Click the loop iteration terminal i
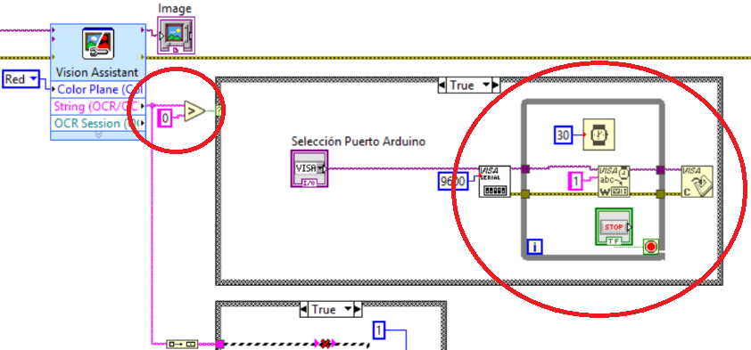 [534, 247]
